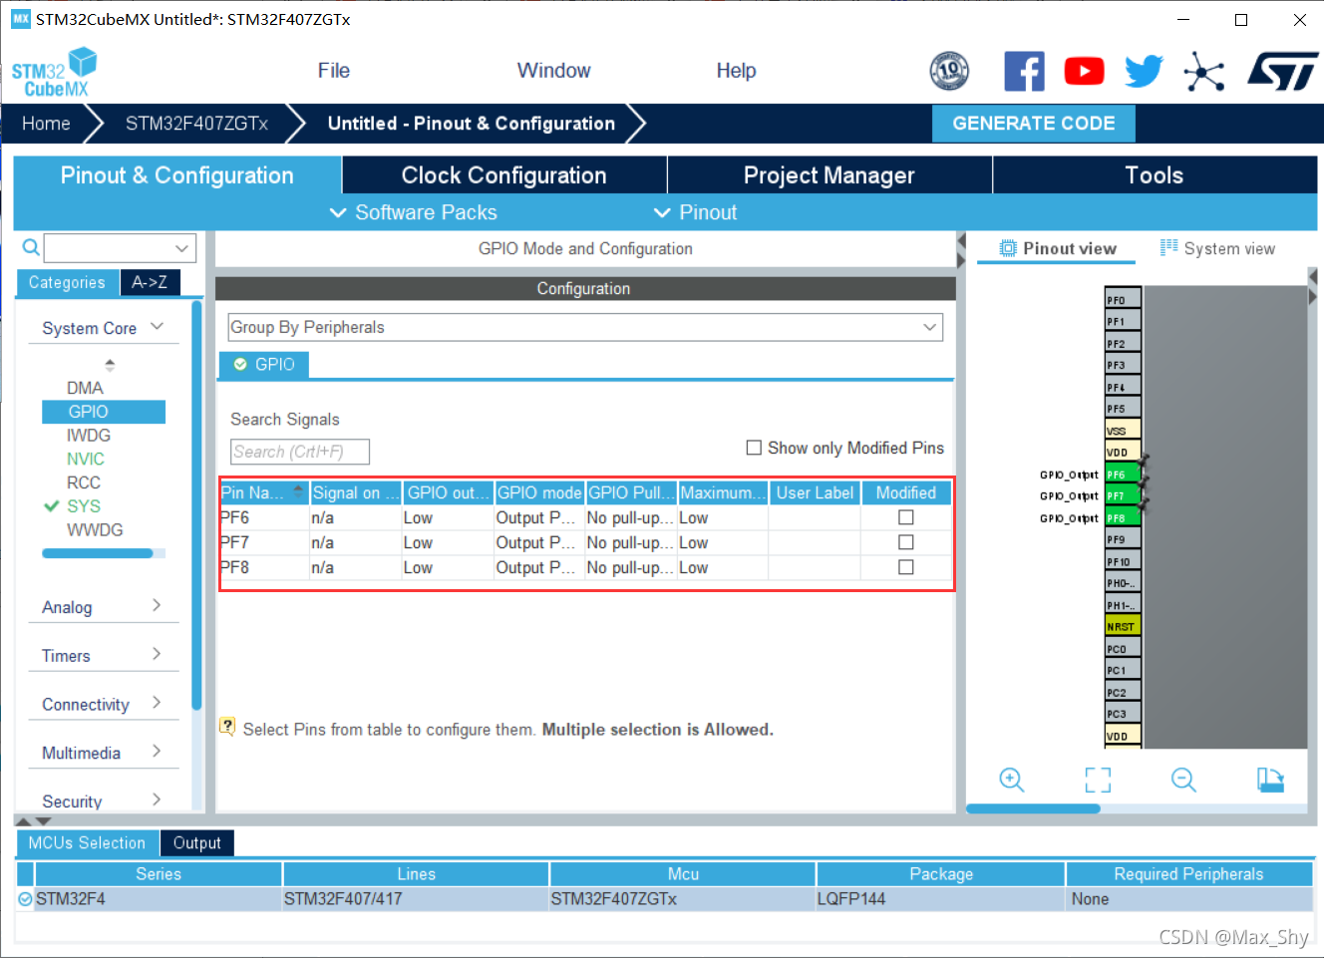Open the Facebook icon link
The width and height of the screenshot is (1324, 958).
[x=1024, y=71]
